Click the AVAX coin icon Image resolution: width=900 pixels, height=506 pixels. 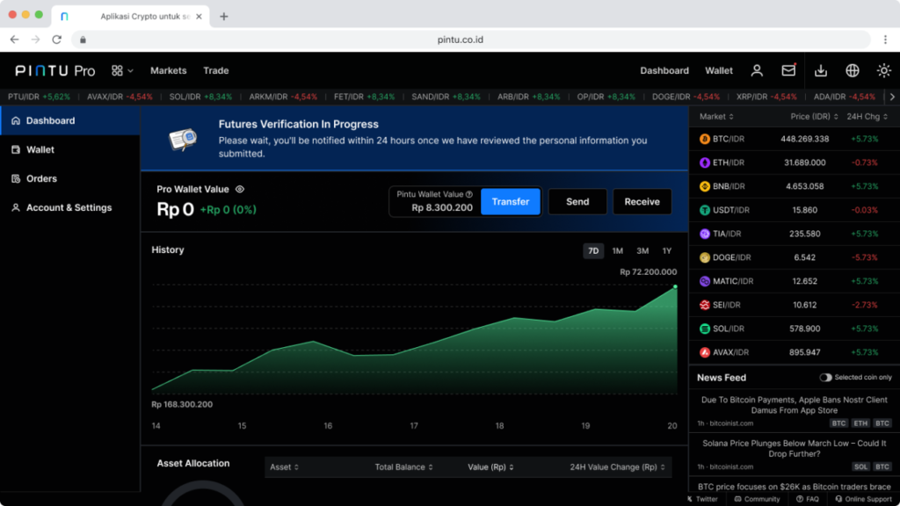tap(704, 352)
